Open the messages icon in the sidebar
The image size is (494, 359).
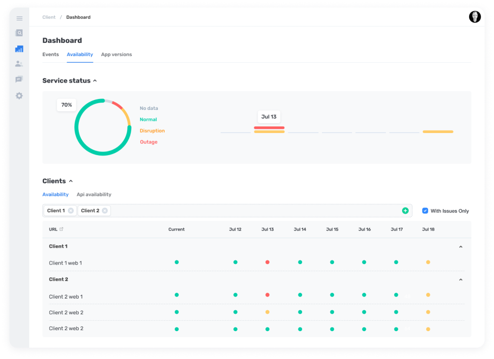(19, 79)
